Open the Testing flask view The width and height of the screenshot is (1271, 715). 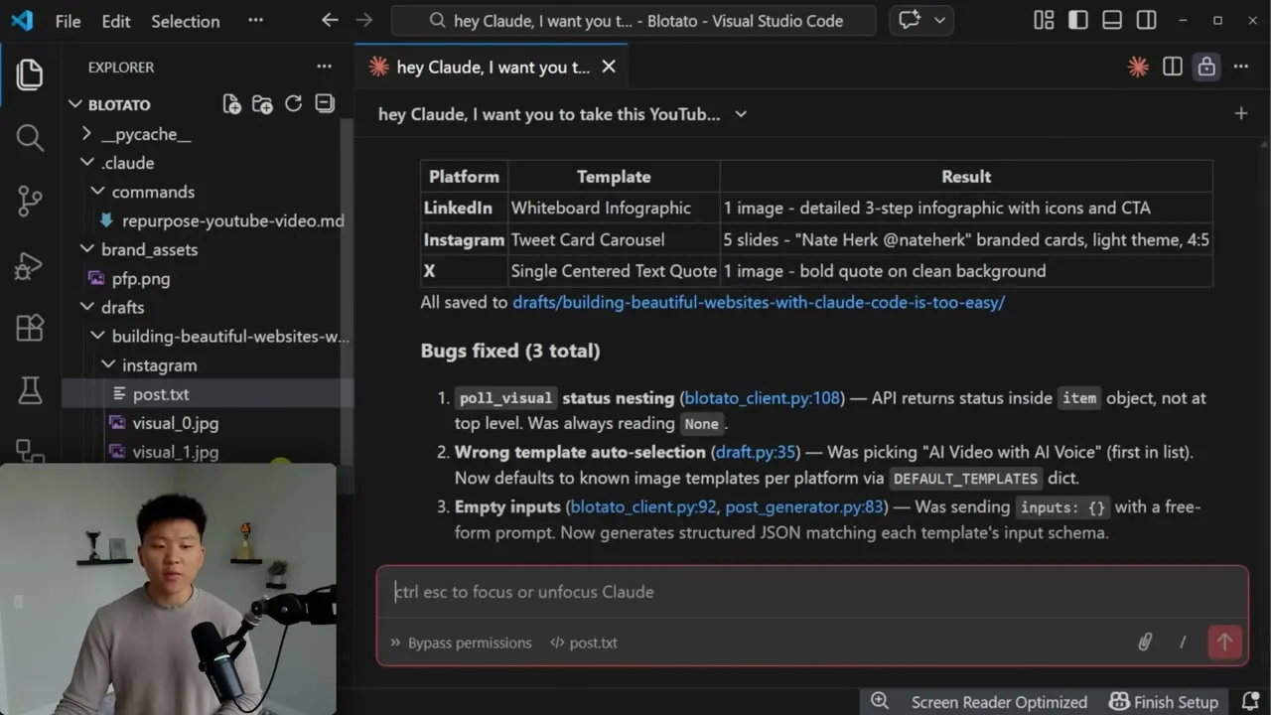click(30, 391)
